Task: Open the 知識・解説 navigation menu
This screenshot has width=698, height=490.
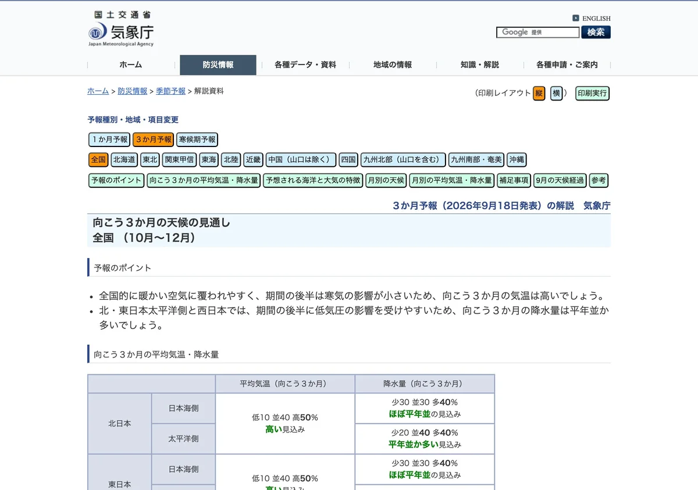Action: (480, 65)
